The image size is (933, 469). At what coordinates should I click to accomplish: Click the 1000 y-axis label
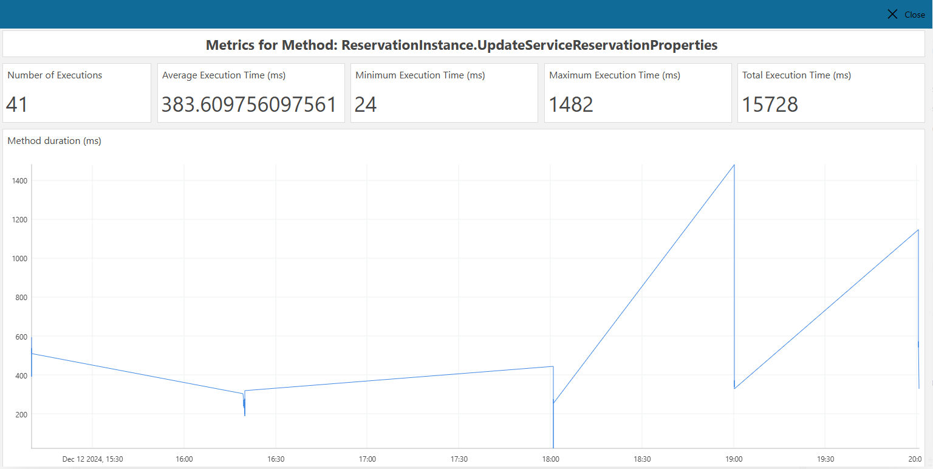19,258
